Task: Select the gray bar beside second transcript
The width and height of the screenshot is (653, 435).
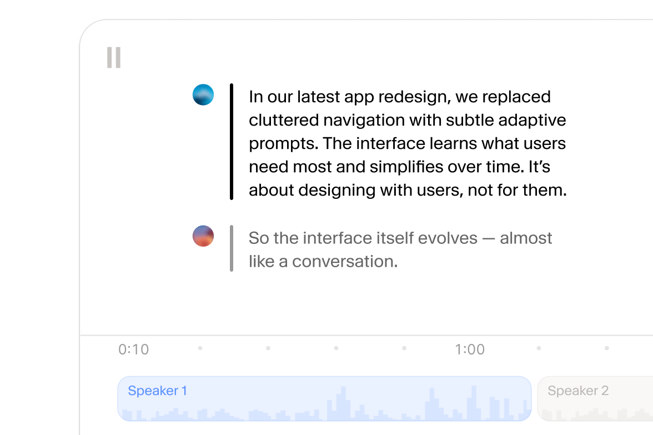Action: 232,248
